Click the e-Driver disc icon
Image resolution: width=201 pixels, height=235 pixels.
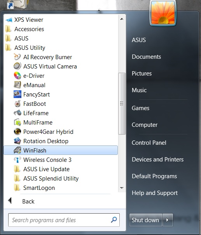click(x=17, y=76)
